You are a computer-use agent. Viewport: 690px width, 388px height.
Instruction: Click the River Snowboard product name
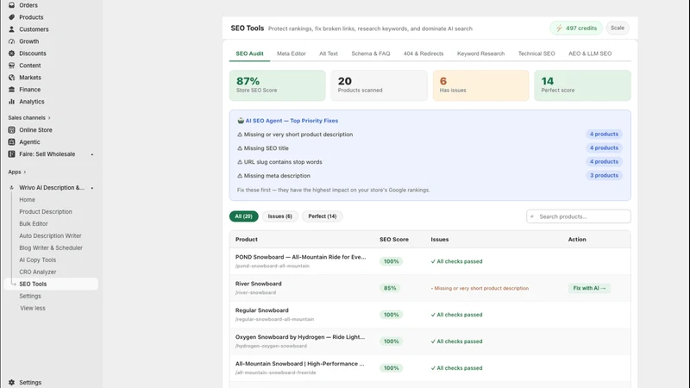click(x=258, y=284)
